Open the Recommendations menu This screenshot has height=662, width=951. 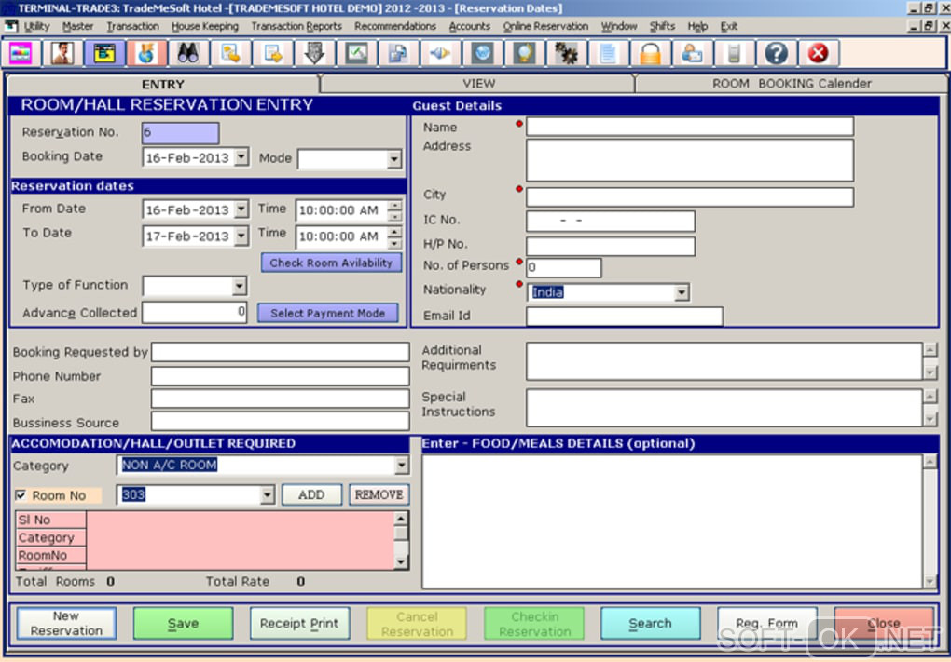point(395,26)
